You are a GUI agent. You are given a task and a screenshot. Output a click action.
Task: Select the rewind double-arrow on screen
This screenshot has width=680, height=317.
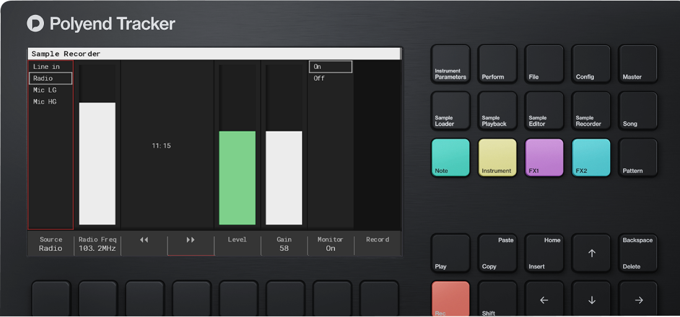click(144, 240)
